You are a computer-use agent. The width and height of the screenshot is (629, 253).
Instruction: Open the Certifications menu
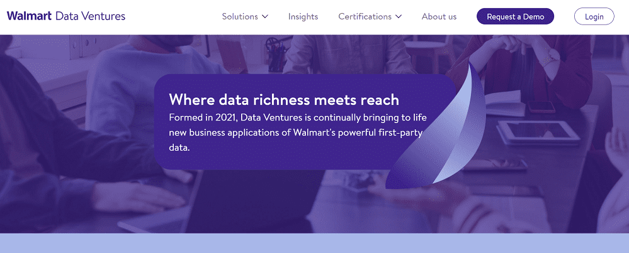tap(365, 16)
